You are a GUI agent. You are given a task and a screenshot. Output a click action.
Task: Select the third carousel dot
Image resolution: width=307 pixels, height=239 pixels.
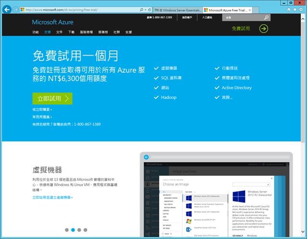pyautogui.click(x=79, y=230)
